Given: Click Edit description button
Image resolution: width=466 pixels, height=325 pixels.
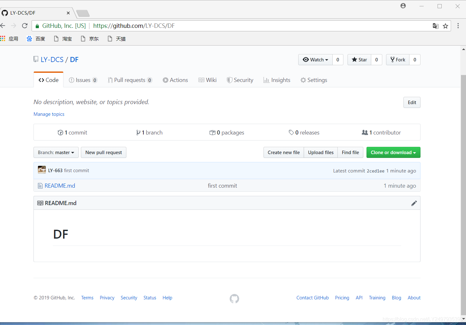Looking at the screenshot, I should pos(412,102).
